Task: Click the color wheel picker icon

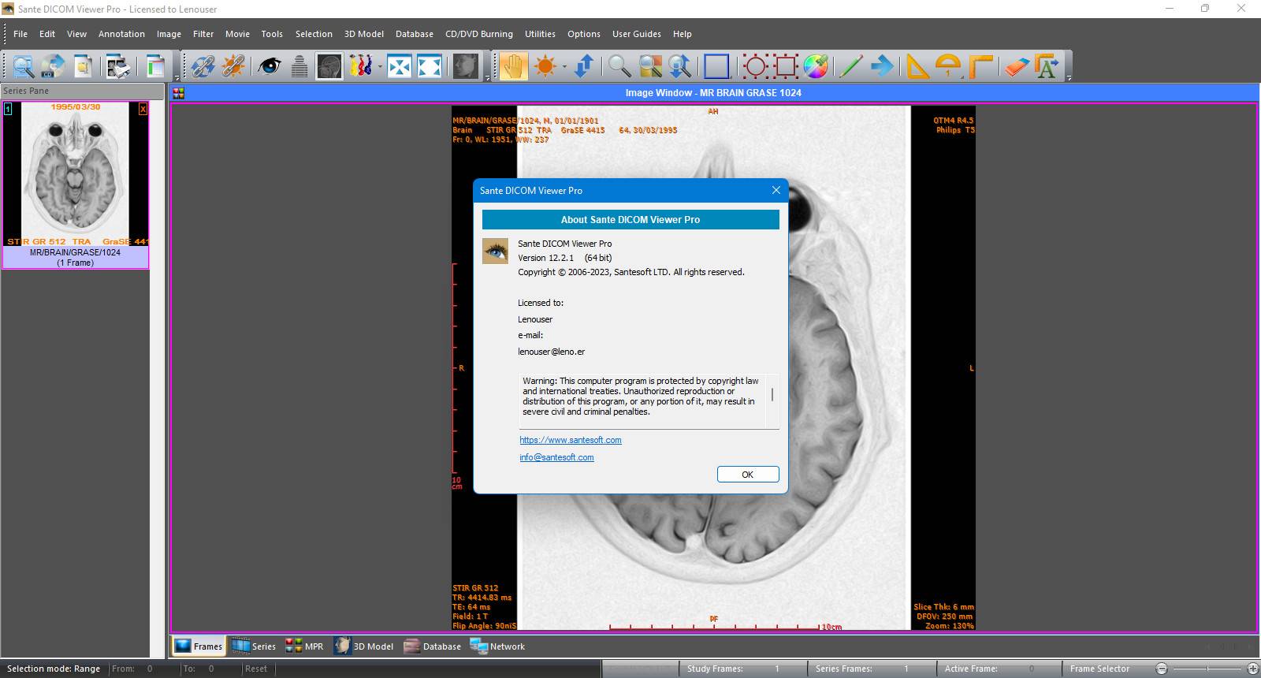Action: tap(816, 66)
